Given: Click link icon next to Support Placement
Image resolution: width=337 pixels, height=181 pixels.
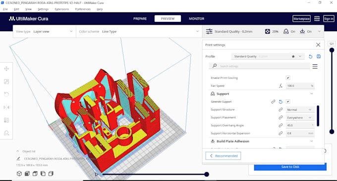Looking at the screenshot, I should pyautogui.click(x=281, y=118).
